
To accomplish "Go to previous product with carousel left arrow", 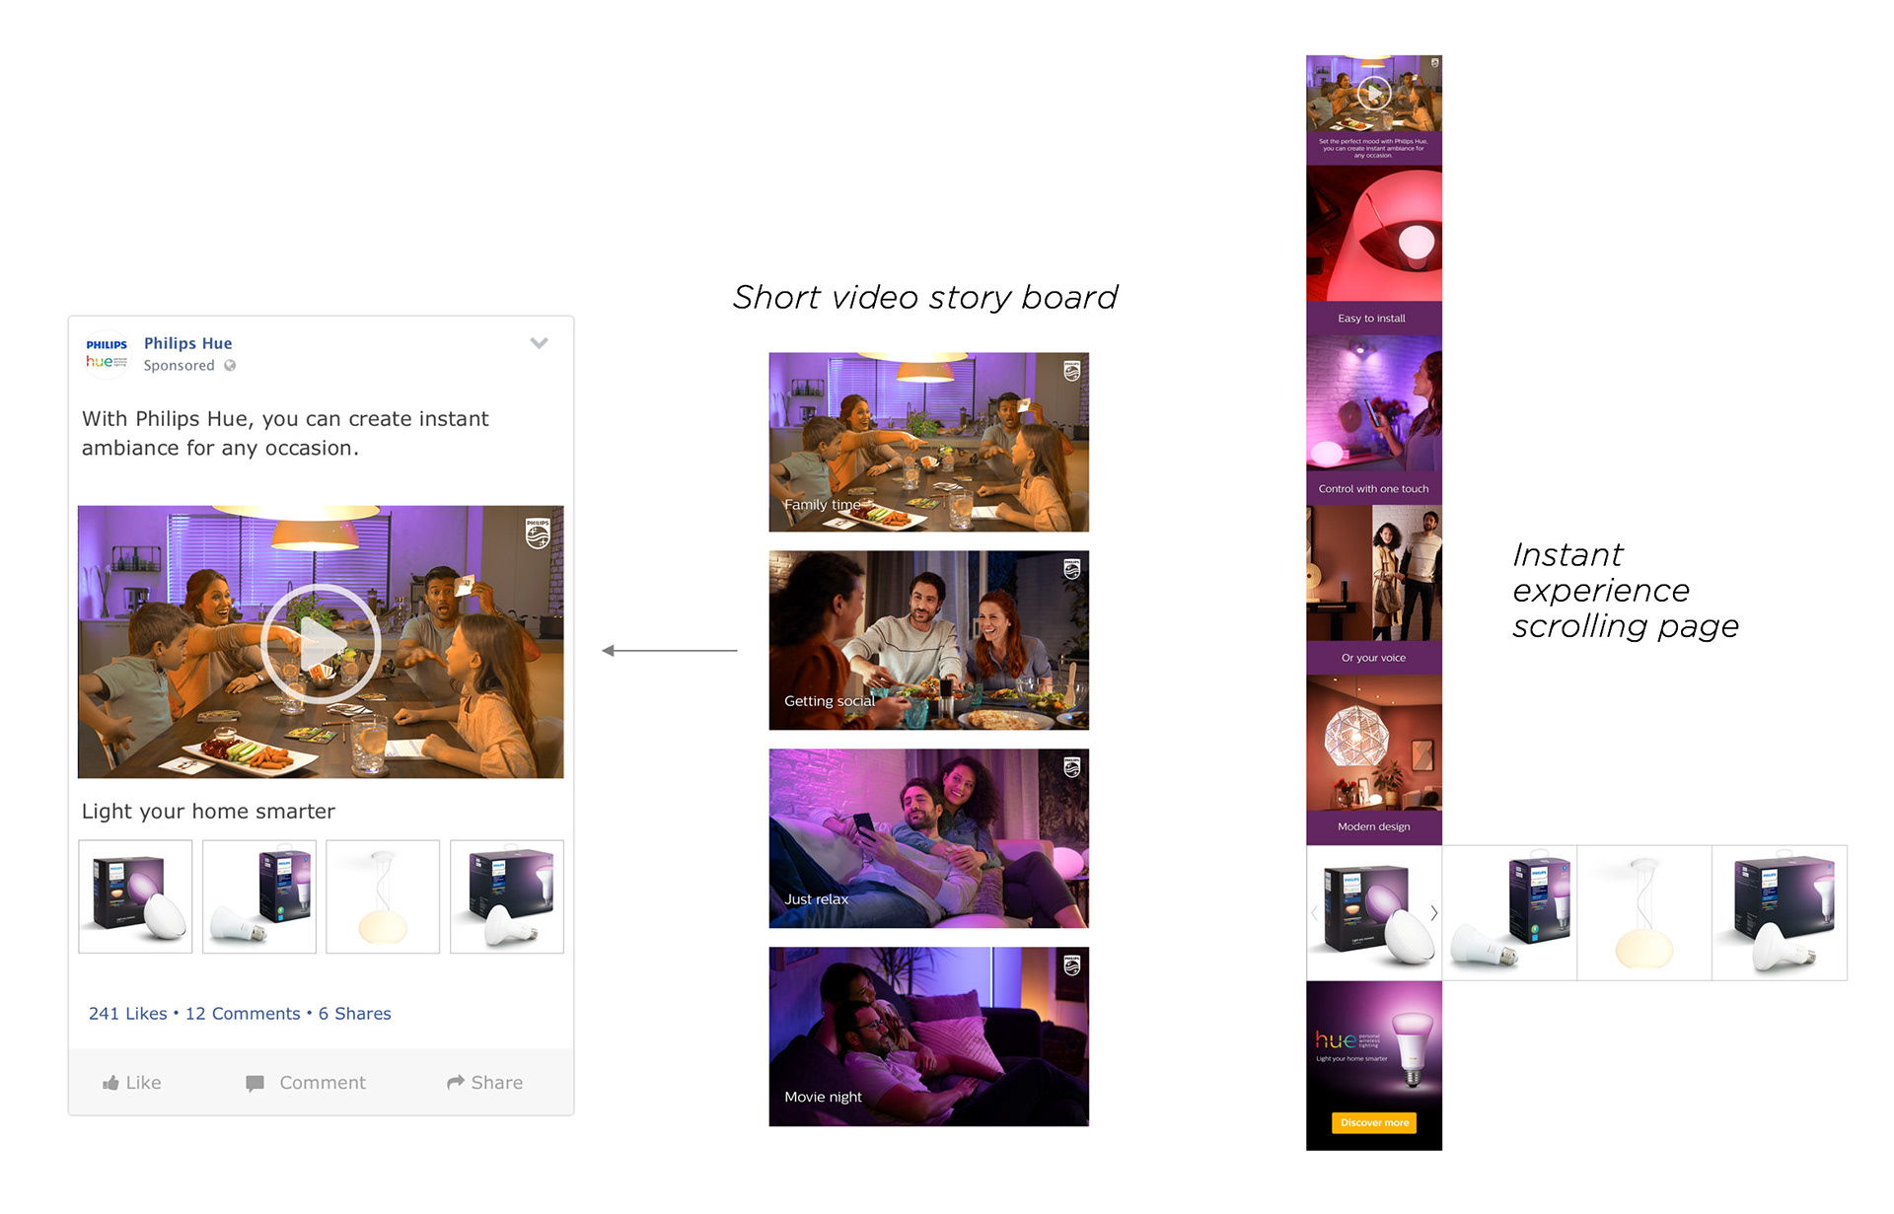I will point(1314,913).
